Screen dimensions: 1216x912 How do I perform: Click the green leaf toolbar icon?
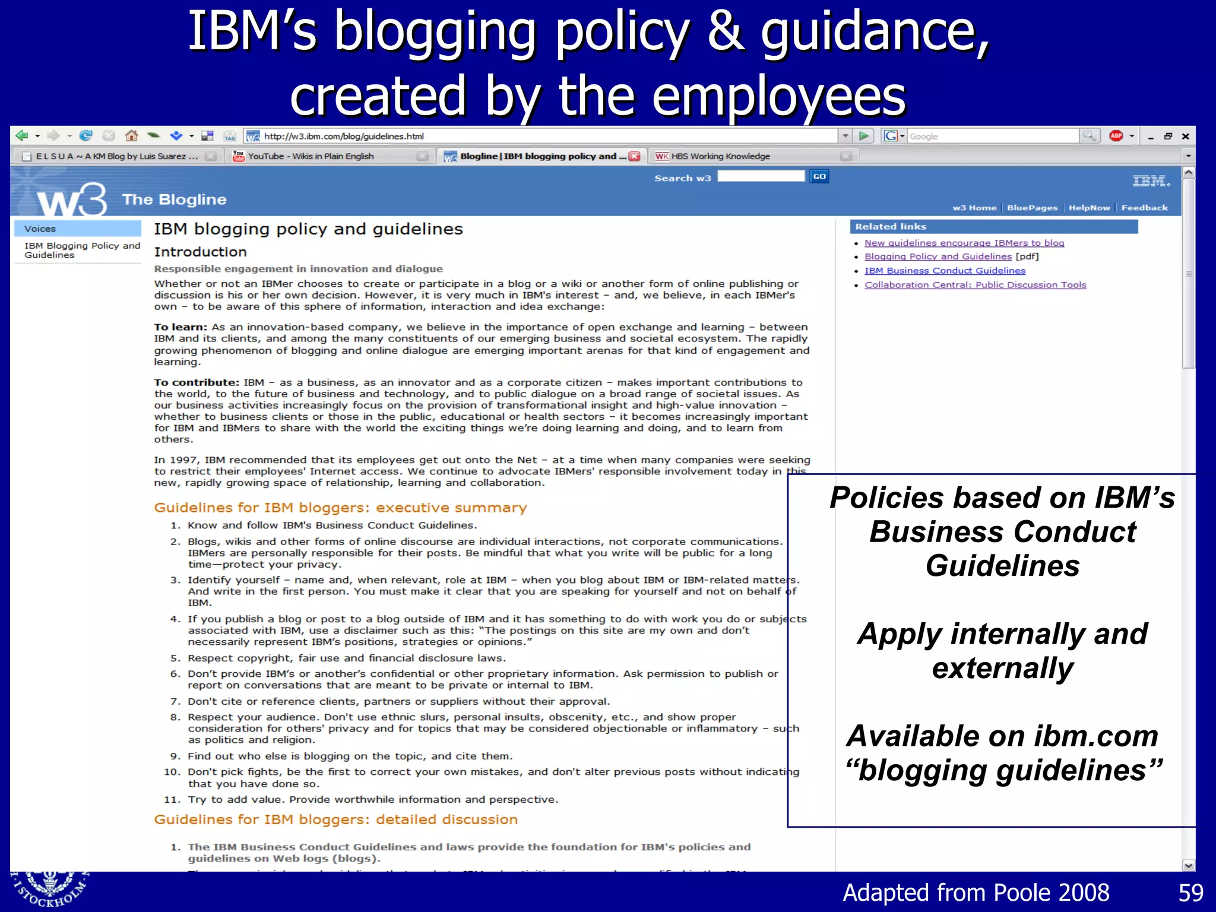tap(154, 136)
